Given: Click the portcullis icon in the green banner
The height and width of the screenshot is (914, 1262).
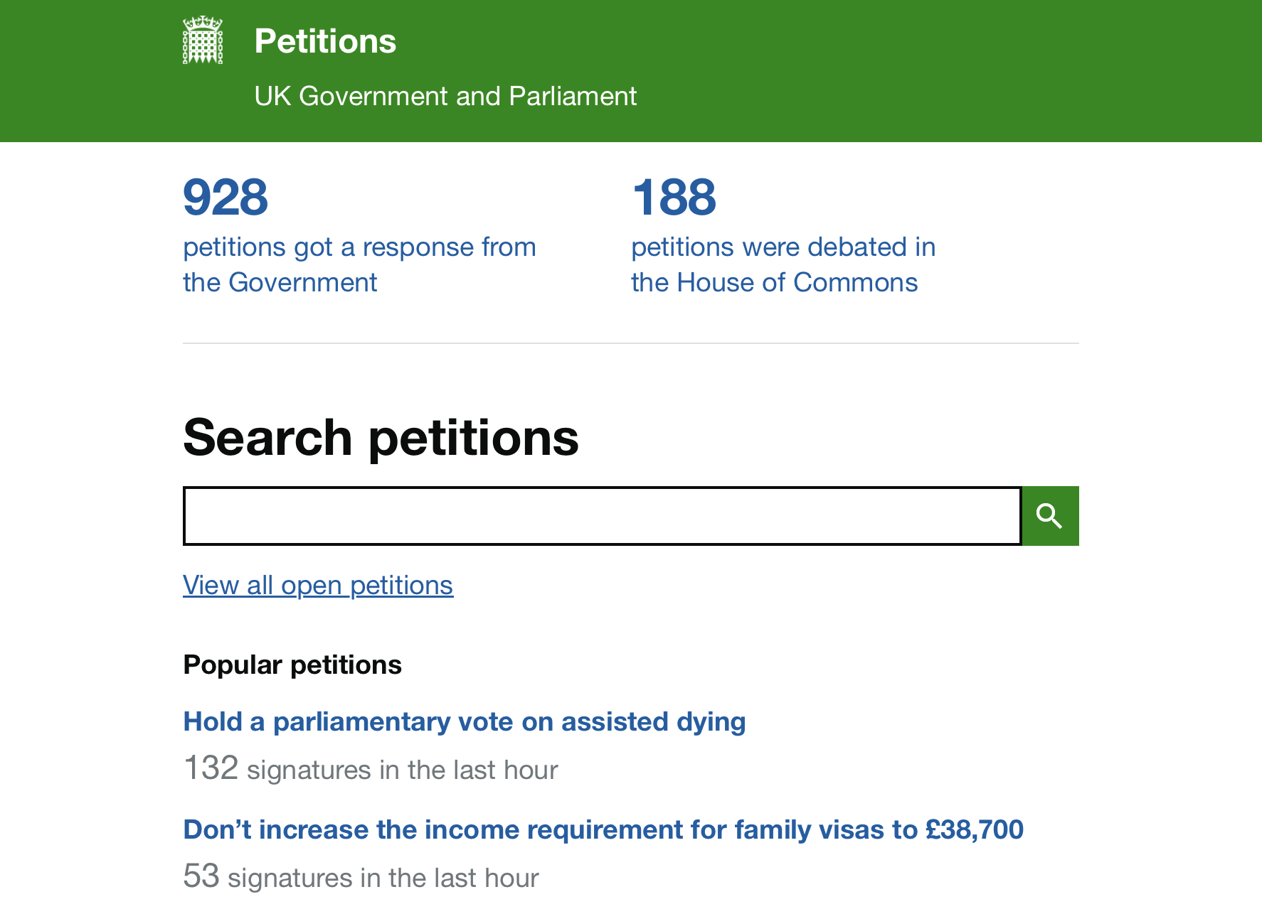Looking at the screenshot, I should click(203, 41).
